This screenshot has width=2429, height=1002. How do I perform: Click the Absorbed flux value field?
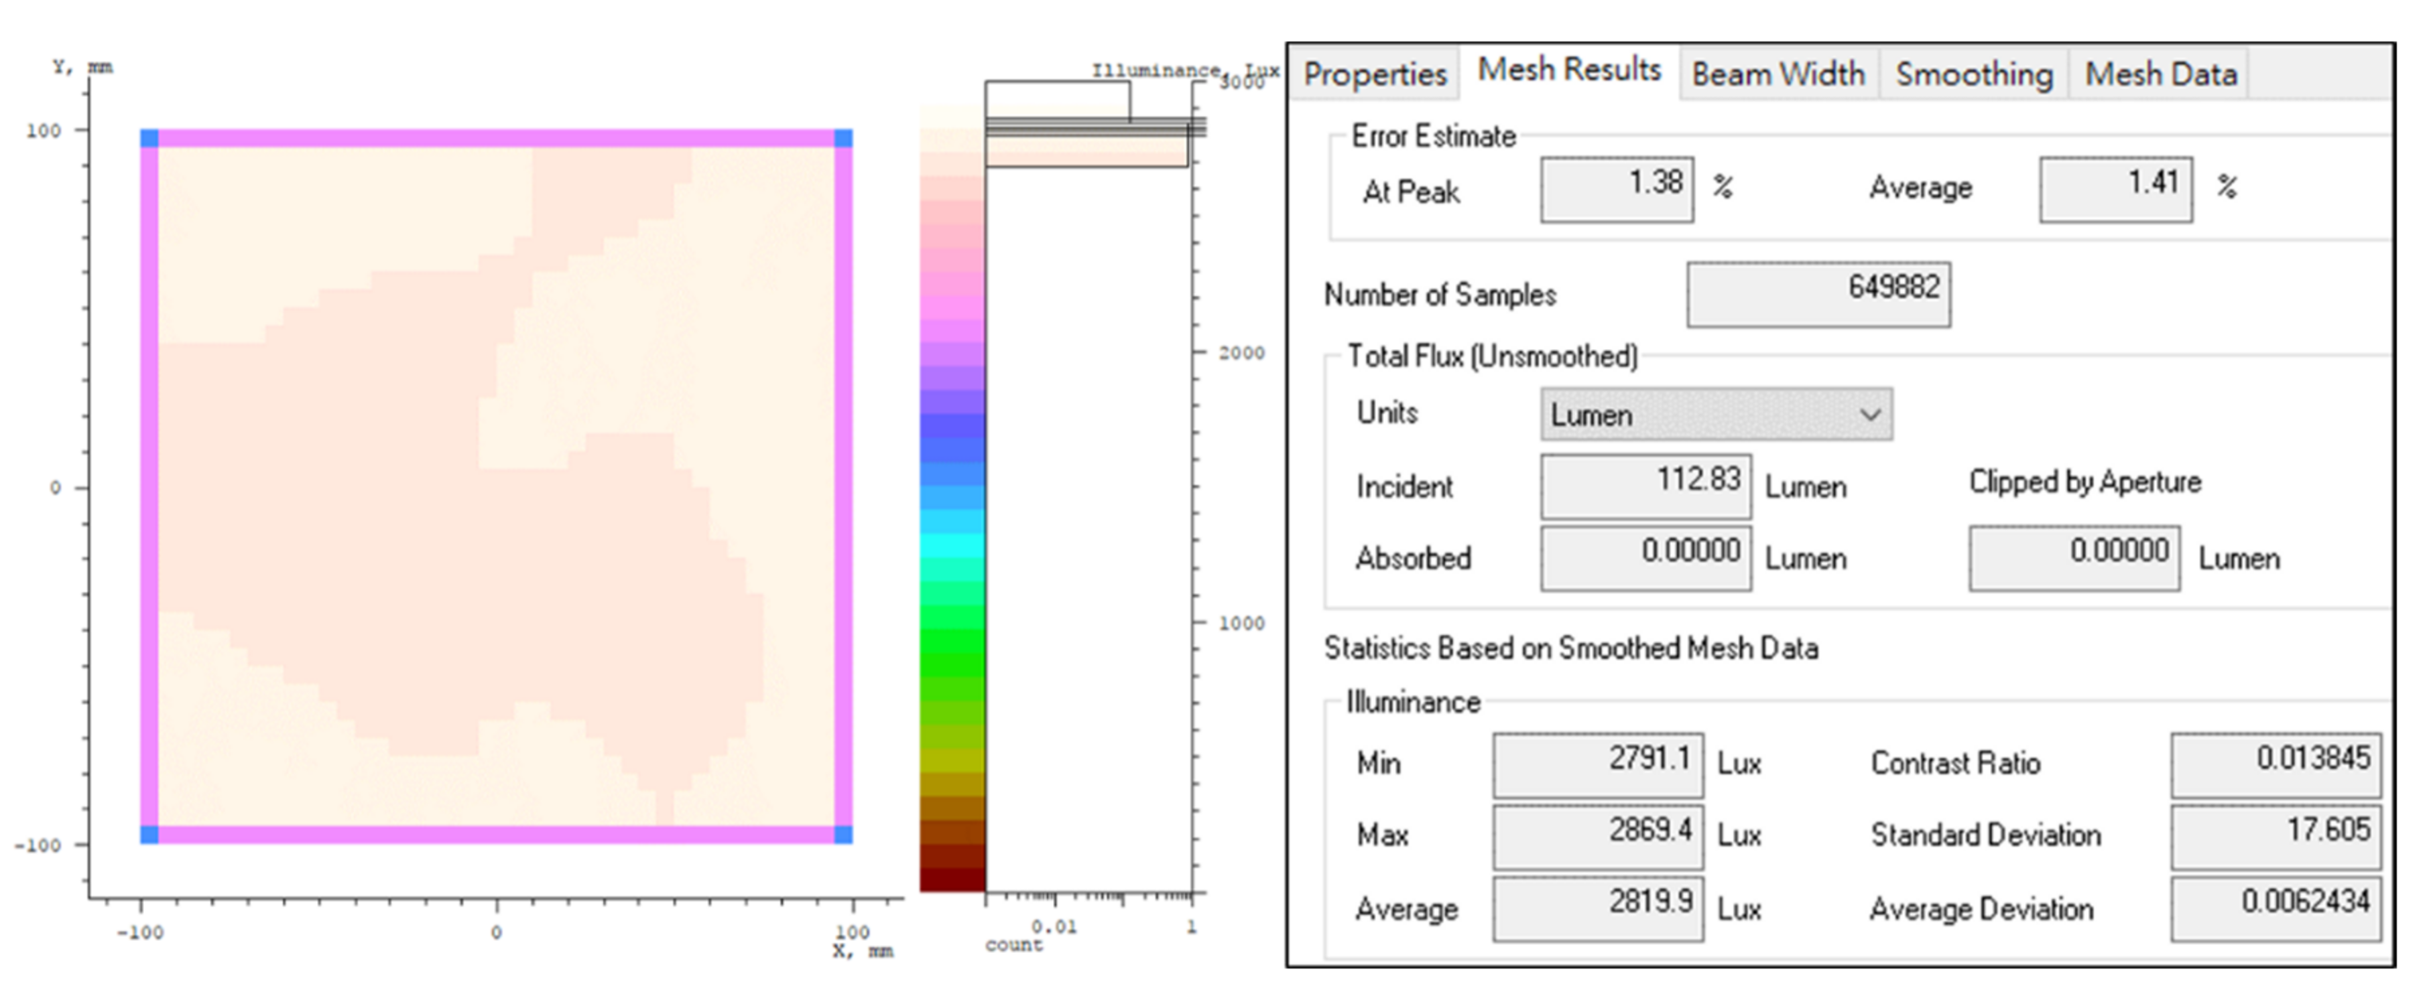pos(1645,558)
